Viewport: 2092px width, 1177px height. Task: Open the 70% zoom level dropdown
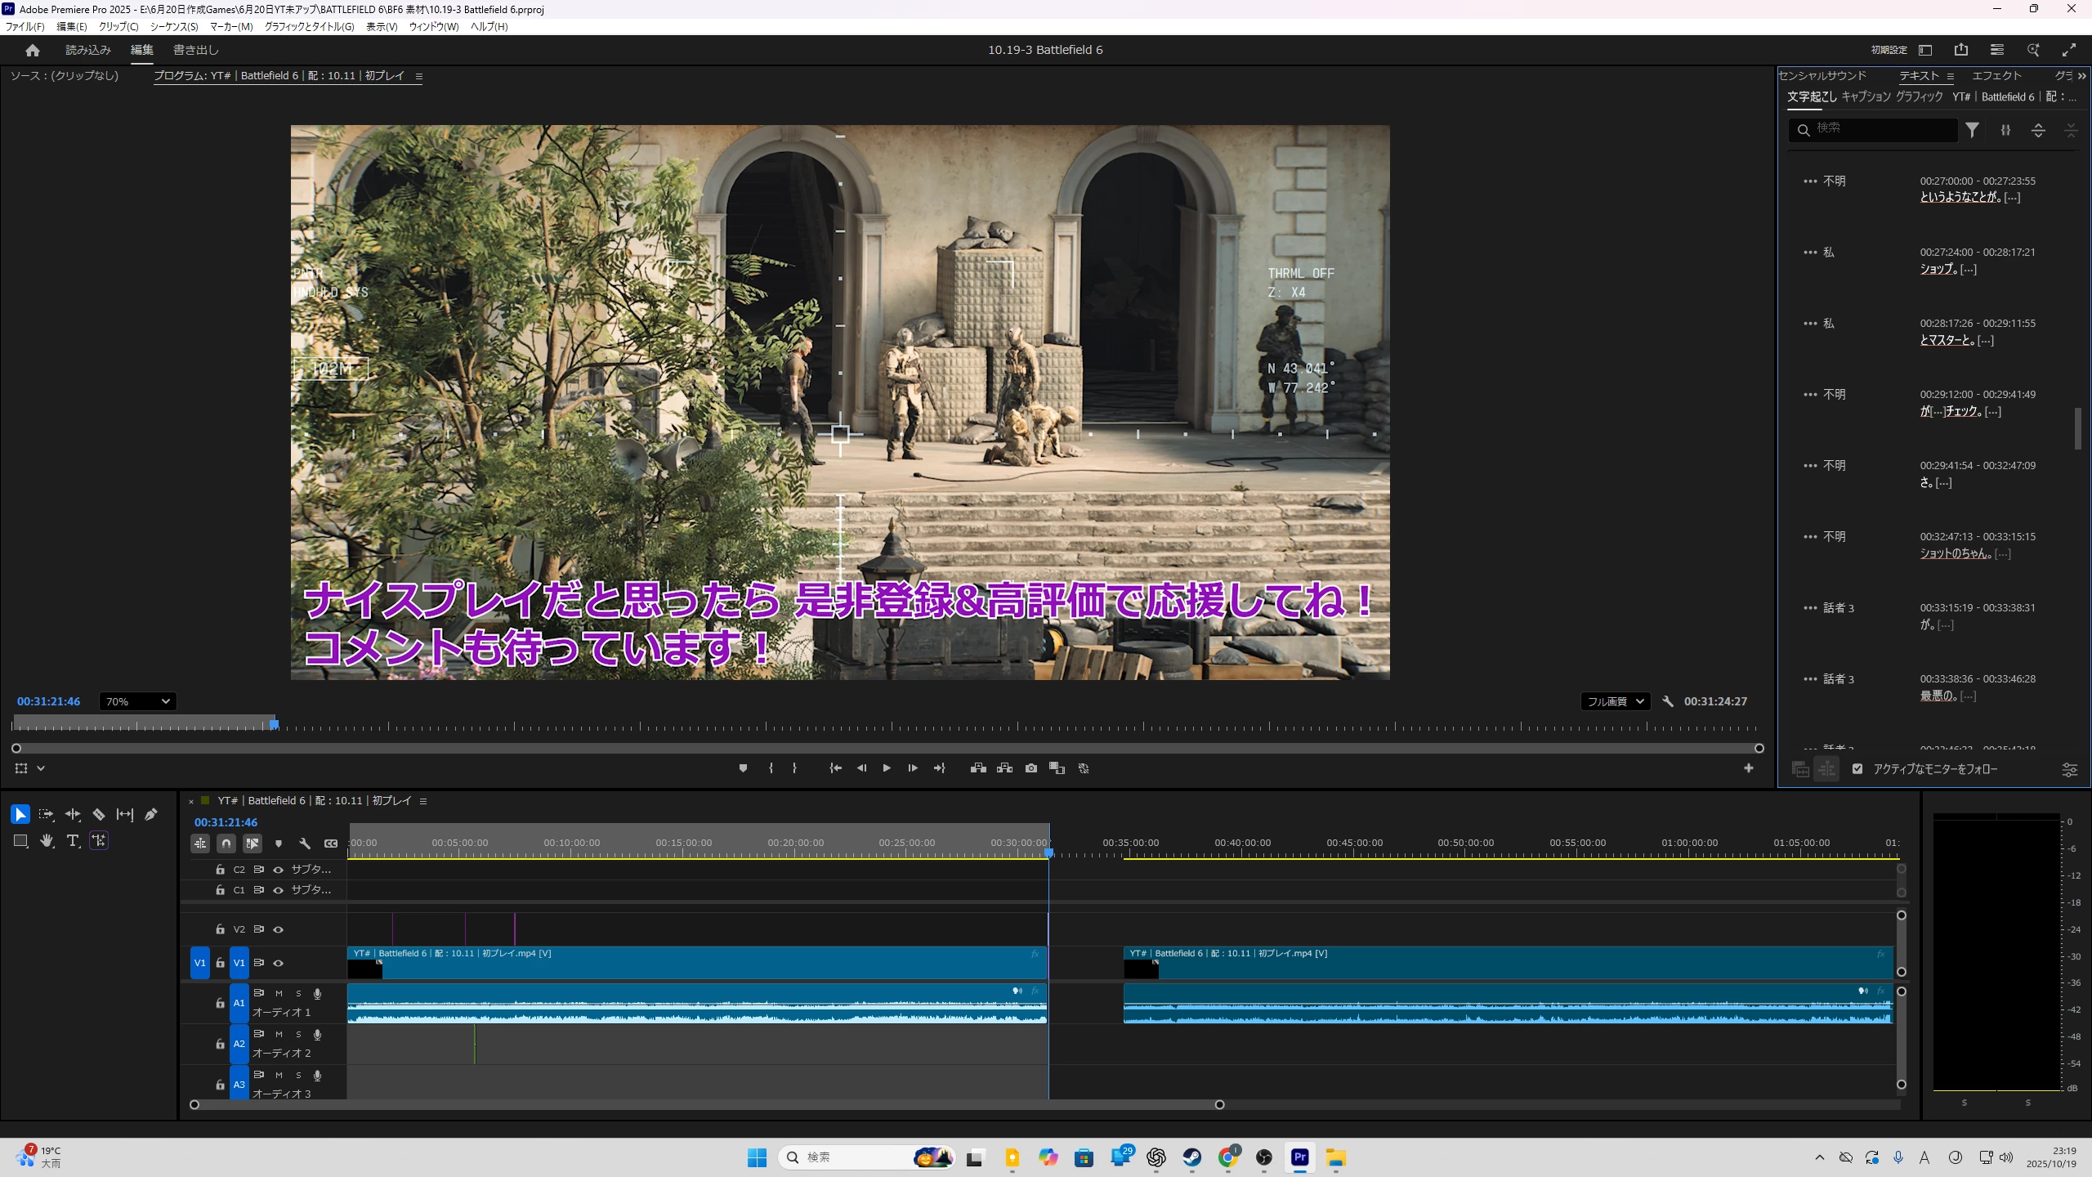[x=137, y=701]
